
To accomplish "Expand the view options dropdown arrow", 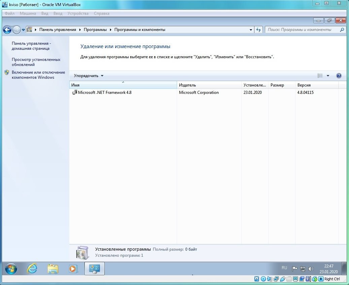I will [x=328, y=76].
